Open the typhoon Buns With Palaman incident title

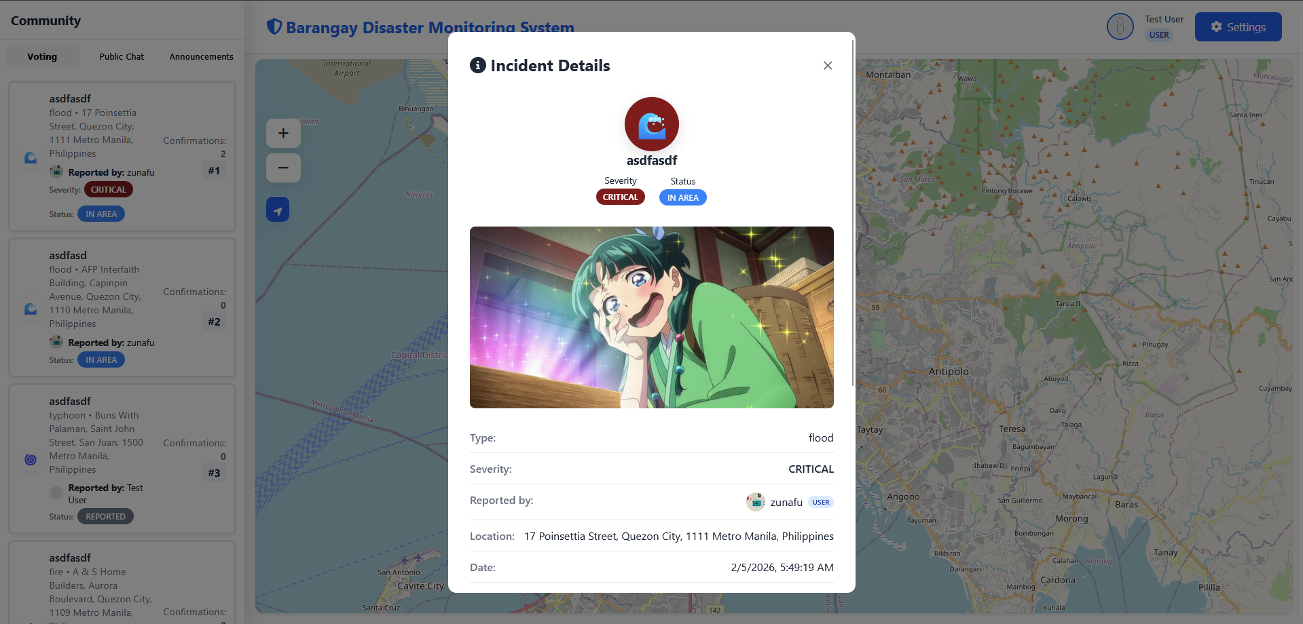click(x=70, y=401)
